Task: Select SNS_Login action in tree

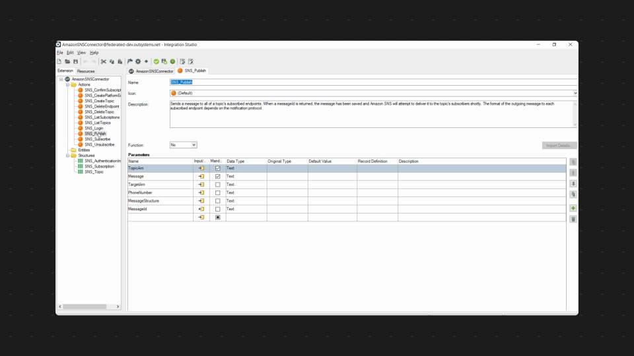Action: point(94,129)
